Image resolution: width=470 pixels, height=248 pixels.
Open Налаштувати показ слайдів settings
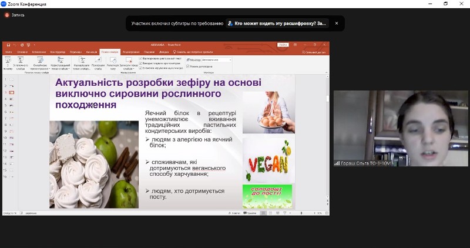(82, 63)
